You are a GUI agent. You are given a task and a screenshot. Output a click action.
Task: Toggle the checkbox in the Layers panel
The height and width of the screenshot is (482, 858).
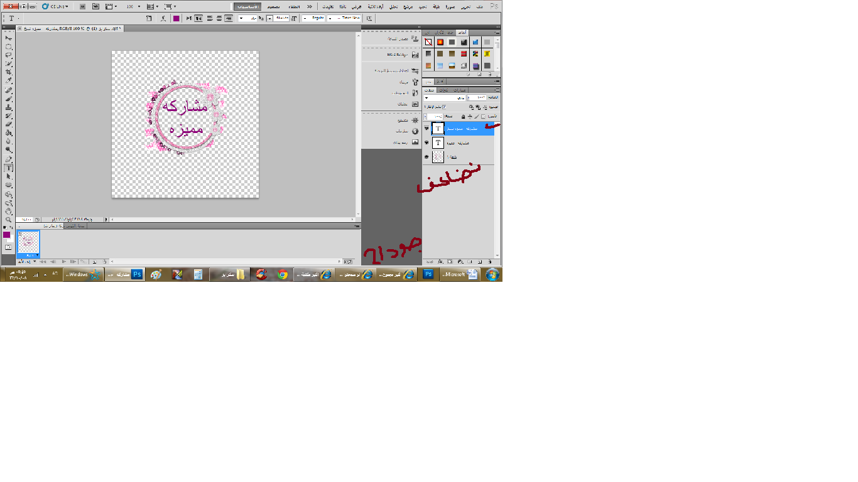coord(444,107)
